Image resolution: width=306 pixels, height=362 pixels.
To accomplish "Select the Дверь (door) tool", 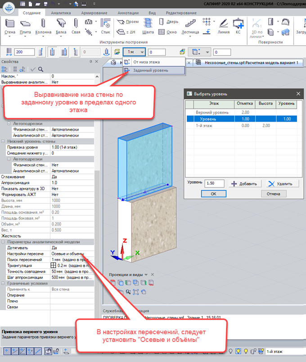I will pyautogui.click(x=168, y=22).
